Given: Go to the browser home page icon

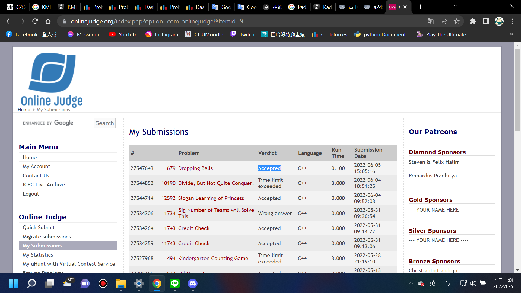Looking at the screenshot, I should click(48, 21).
